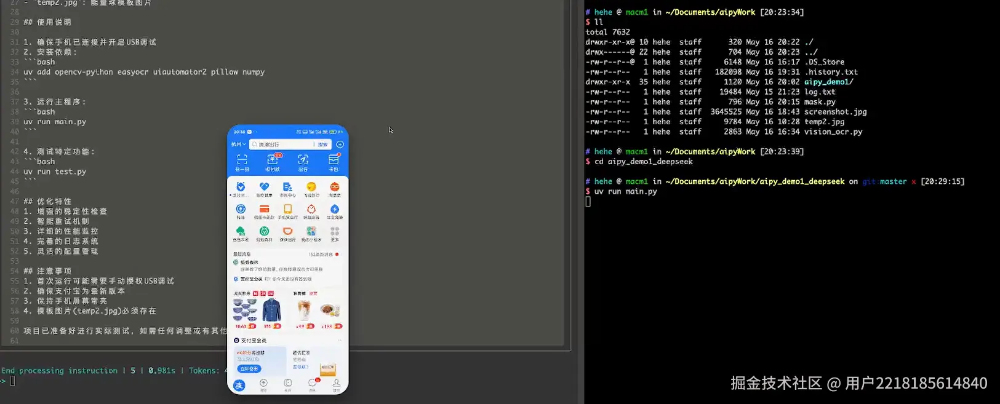The image size is (1000, 404).
Task: Open the Card Pack (卡包) icon
Action: pyautogui.click(x=334, y=160)
